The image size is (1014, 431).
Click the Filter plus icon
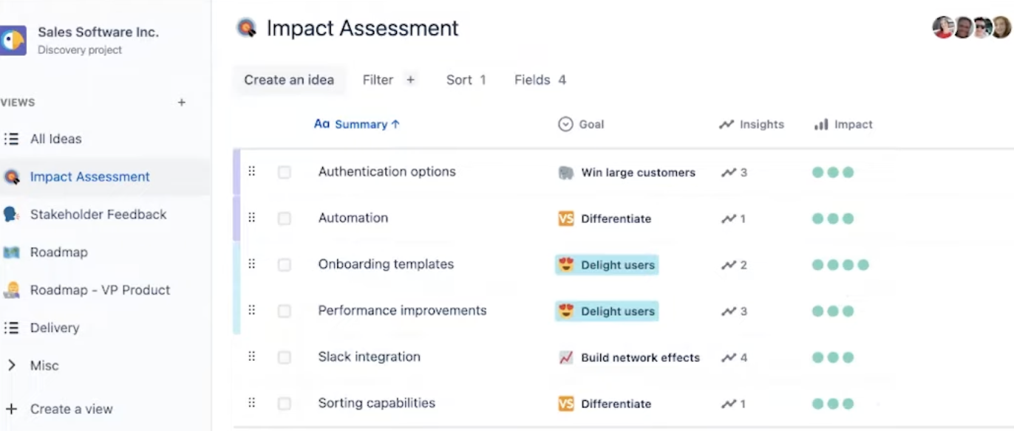tap(410, 80)
